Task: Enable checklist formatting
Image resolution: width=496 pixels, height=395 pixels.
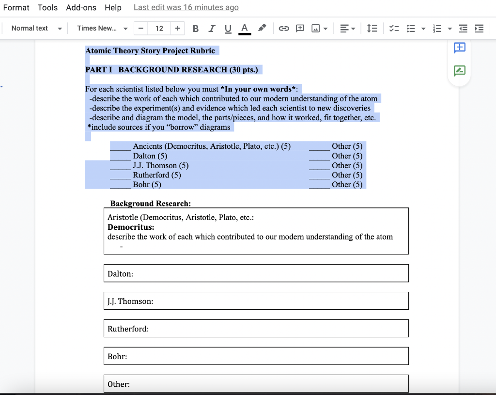Action: [x=394, y=29]
